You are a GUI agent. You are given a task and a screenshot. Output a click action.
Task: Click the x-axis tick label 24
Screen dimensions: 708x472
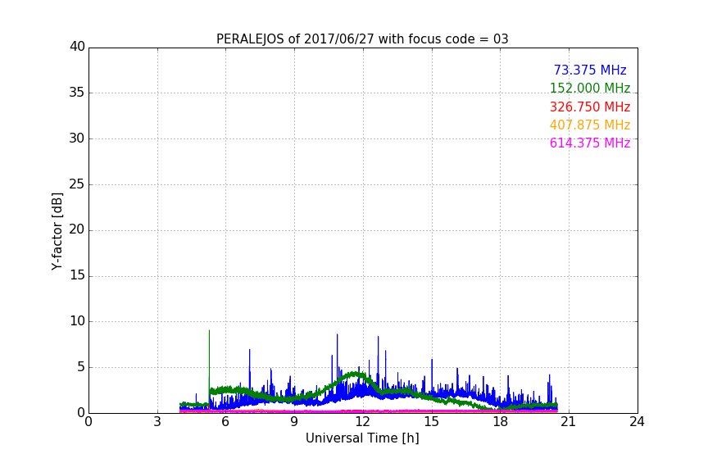[637, 422]
